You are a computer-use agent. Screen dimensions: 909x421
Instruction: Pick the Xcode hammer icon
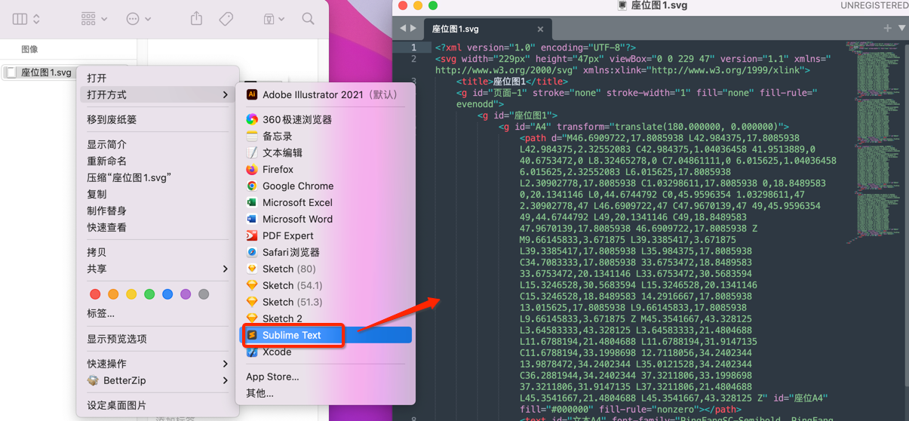click(x=252, y=352)
